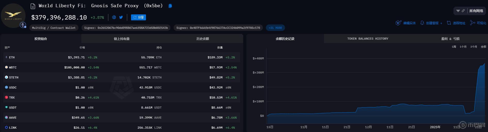Click the Ethereum badge on the logo
Screen dimensions: 488x132
(23, 25)
